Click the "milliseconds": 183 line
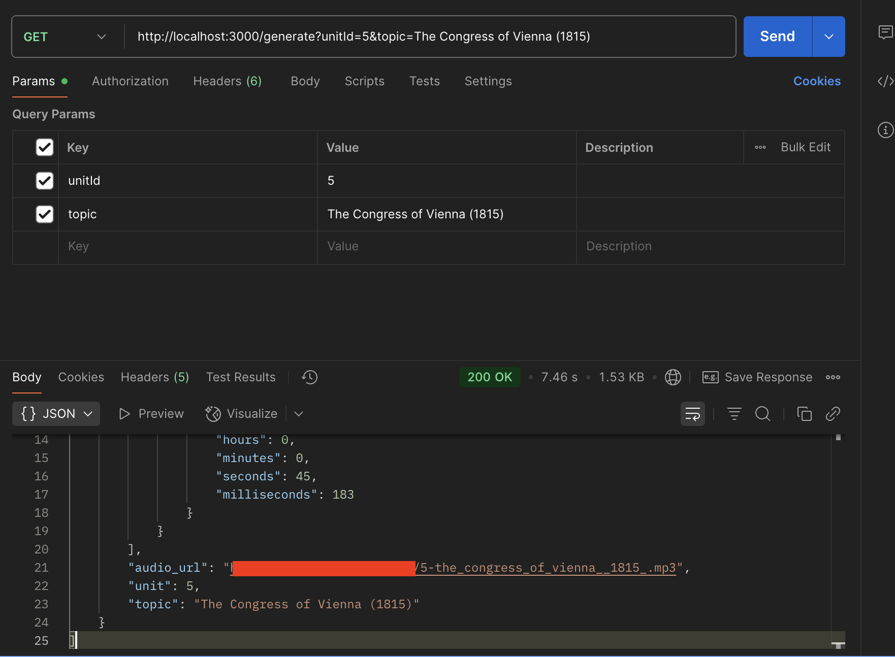895x657 pixels. [x=285, y=495]
